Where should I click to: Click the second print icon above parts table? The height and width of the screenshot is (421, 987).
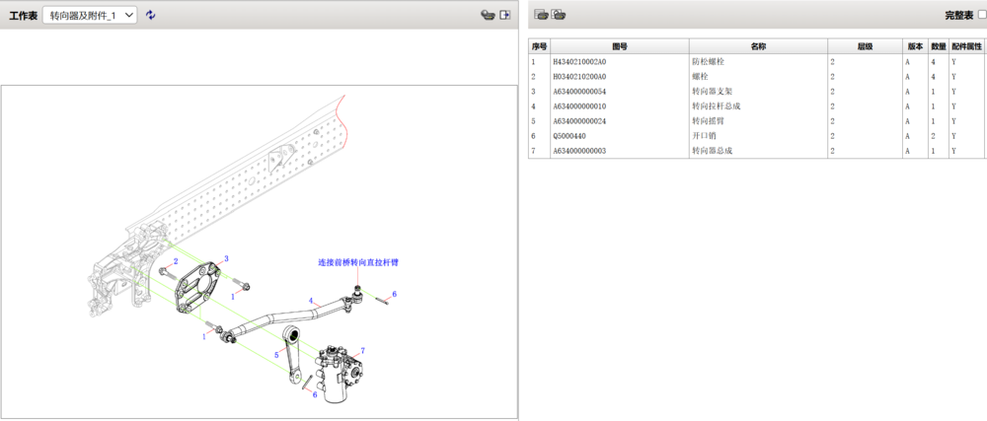pos(559,15)
